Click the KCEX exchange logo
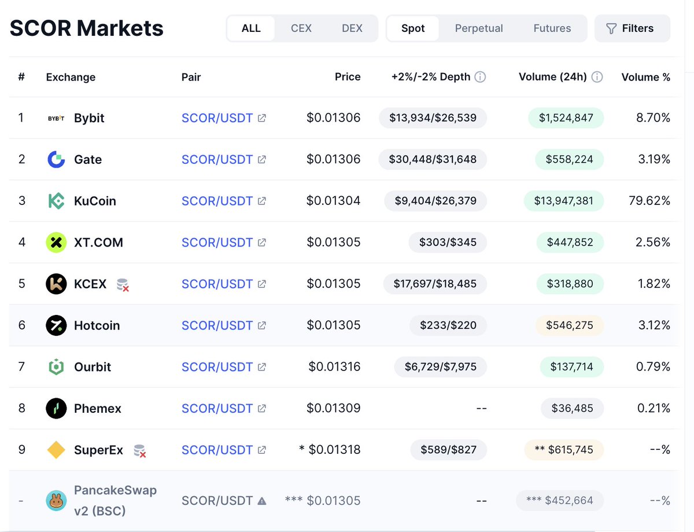The width and height of the screenshot is (694, 532). coord(56,284)
